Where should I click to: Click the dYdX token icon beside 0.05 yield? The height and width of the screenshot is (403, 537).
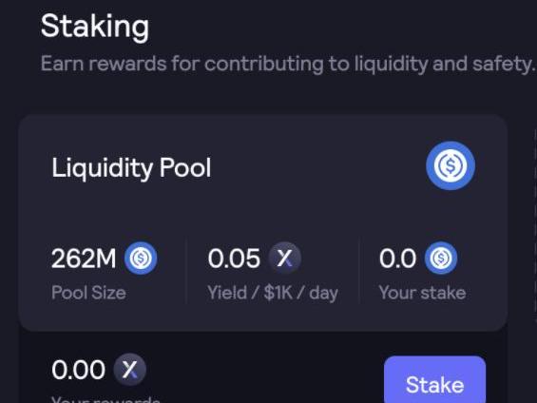(x=284, y=258)
